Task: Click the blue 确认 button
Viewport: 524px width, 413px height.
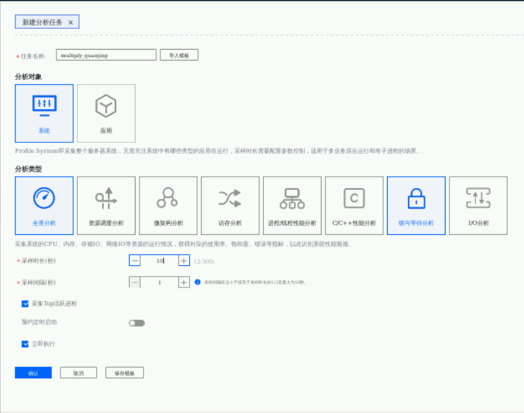Action: click(33, 373)
